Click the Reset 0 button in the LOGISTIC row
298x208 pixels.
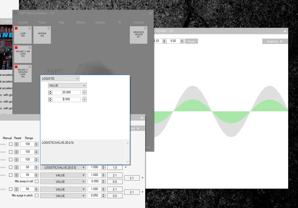16,167
